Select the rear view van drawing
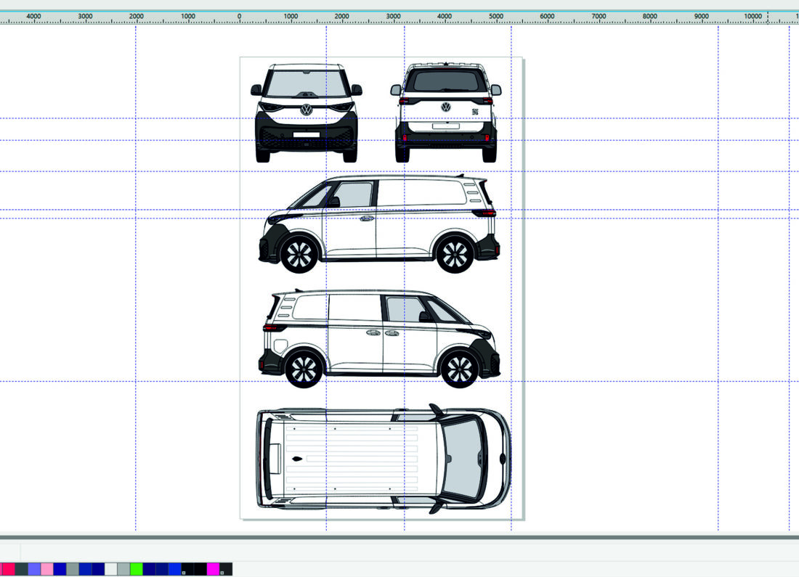 (445, 112)
